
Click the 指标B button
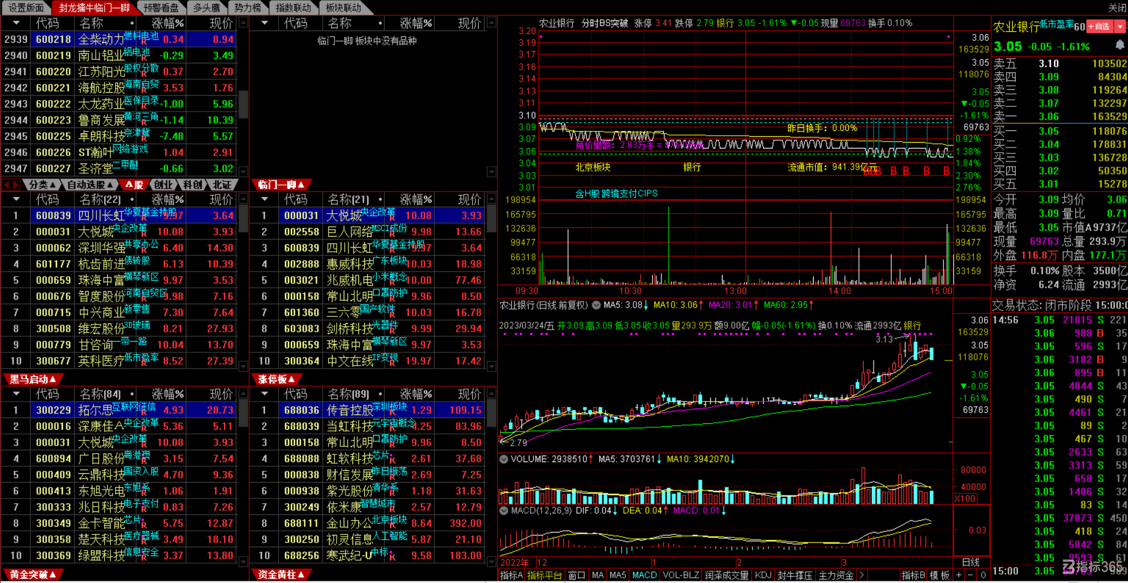coord(914,575)
